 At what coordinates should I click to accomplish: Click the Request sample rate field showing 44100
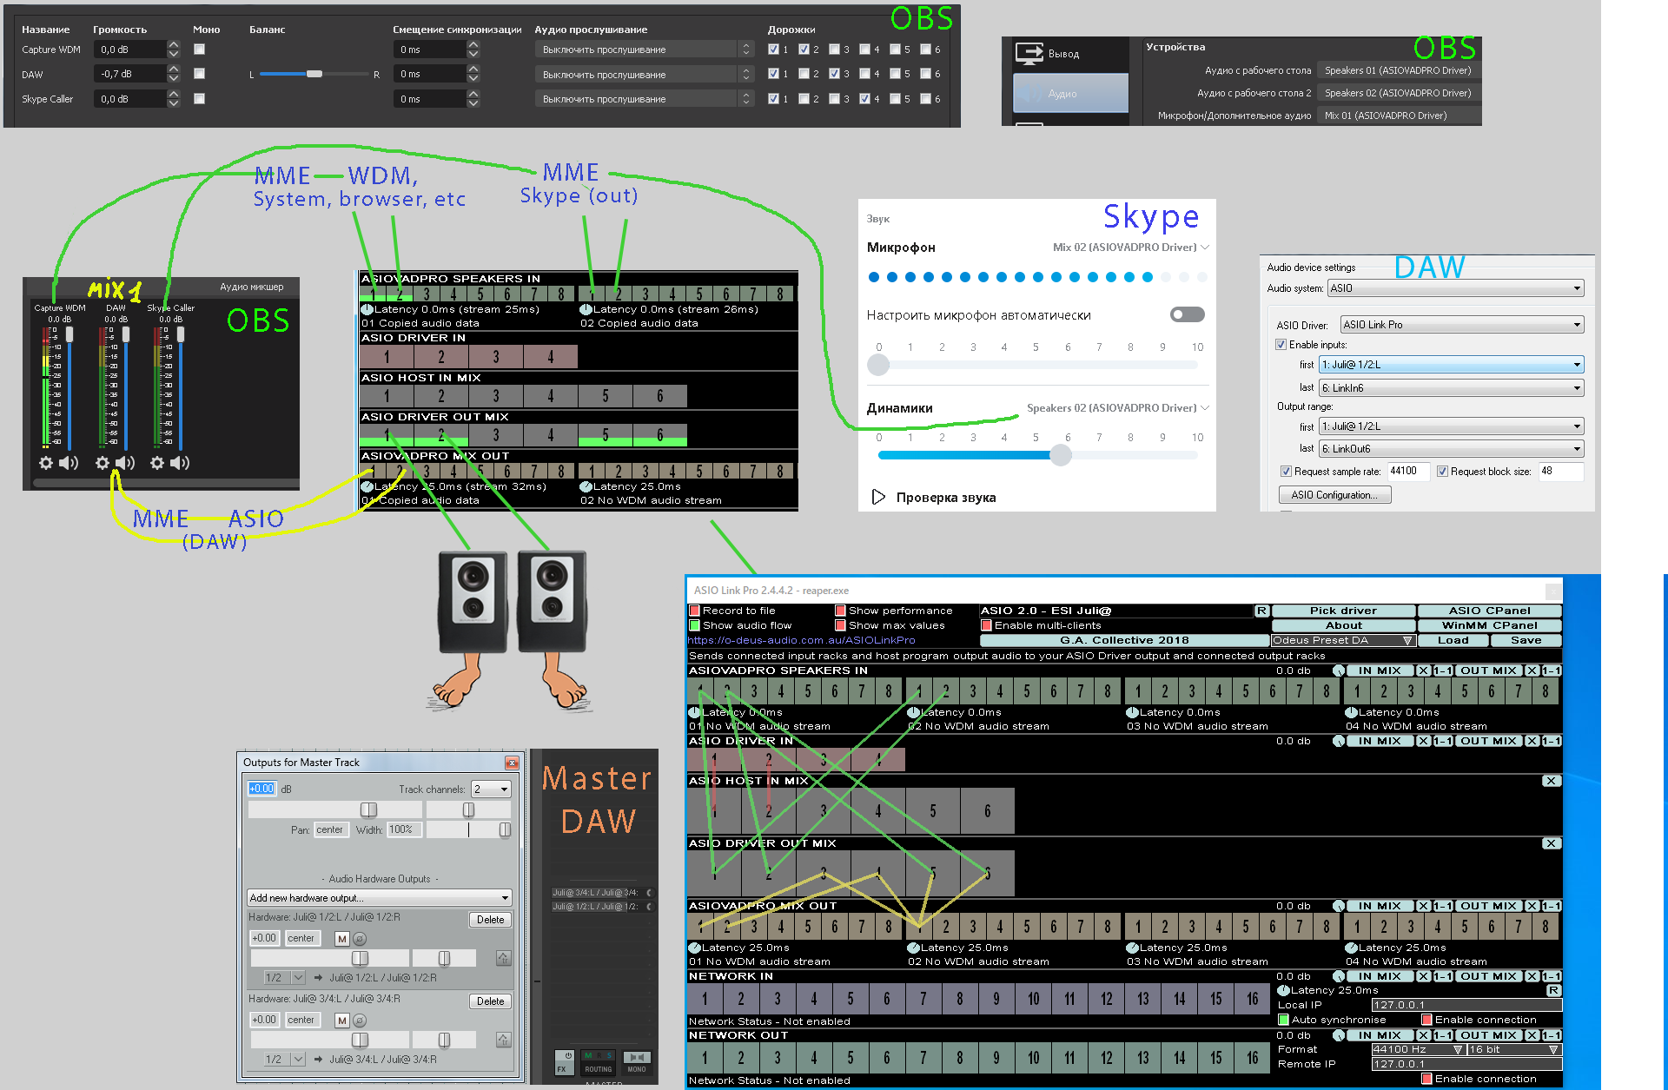coord(1408,472)
